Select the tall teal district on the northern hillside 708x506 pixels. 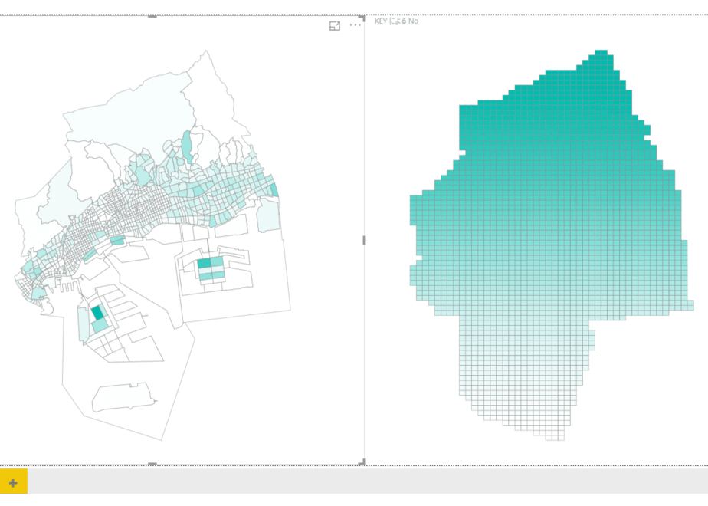(187, 147)
